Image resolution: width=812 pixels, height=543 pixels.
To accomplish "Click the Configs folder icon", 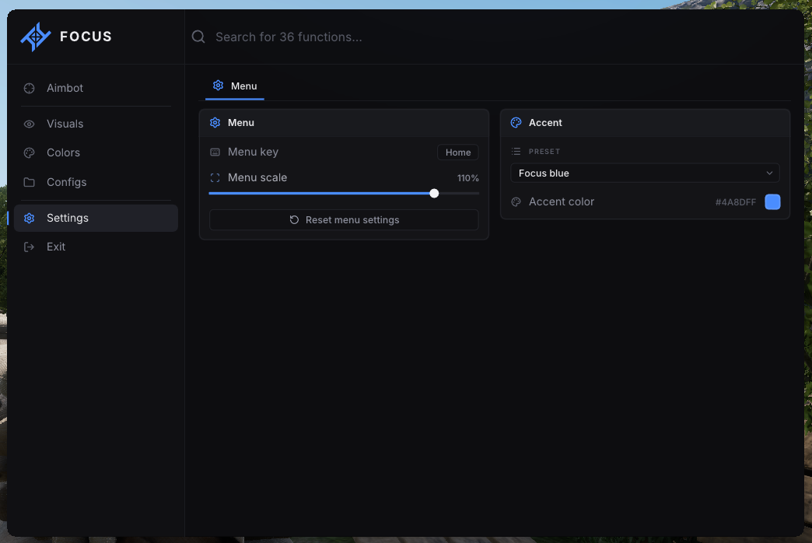I will pyautogui.click(x=29, y=182).
